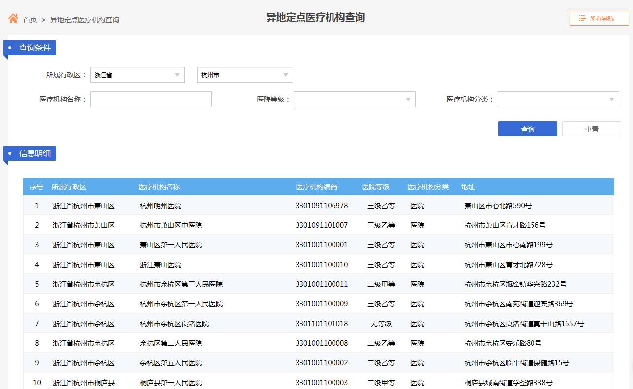Image resolution: width=633 pixels, height=389 pixels.
Task: Expand the 医院等级 dropdown
Action: 355,99
